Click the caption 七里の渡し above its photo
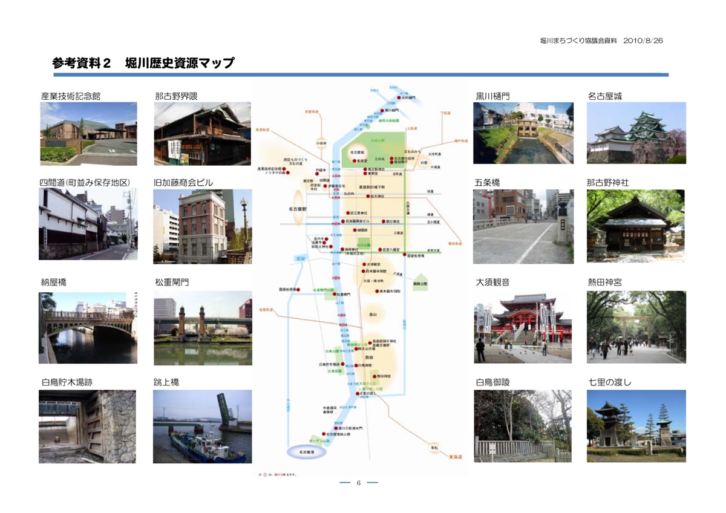The width and height of the screenshot is (726, 513). coord(610,382)
